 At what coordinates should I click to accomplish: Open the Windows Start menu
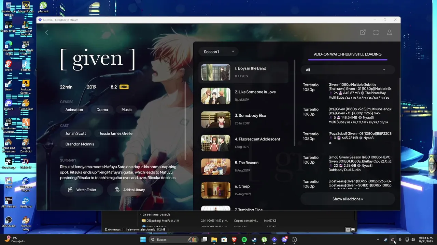tap(143, 240)
